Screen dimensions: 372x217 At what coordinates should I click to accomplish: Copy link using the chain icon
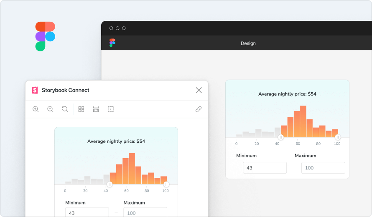pos(199,109)
